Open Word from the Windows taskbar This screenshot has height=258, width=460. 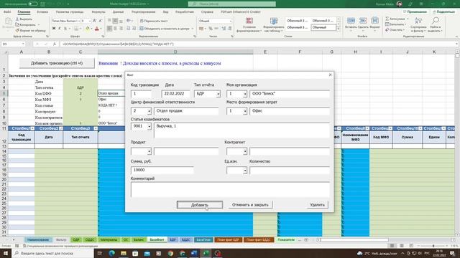pos(194,253)
